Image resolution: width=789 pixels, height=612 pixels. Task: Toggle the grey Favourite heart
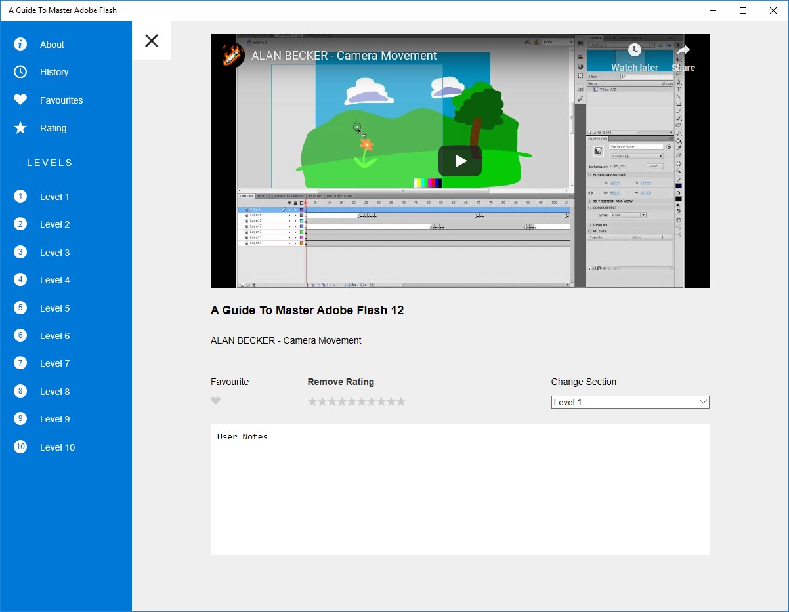(x=215, y=401)
